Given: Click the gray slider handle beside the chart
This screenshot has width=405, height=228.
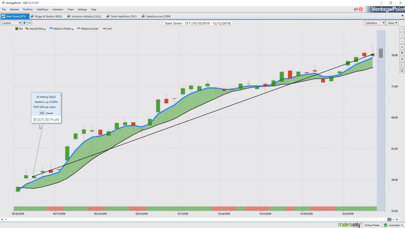Looking at the screenshot, I should coord(381,53).
